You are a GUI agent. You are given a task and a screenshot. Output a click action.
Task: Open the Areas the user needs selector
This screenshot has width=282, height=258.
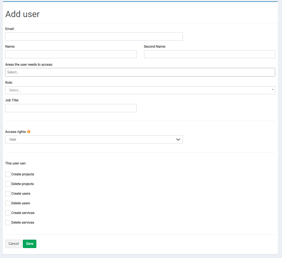(x=140, y=72)
